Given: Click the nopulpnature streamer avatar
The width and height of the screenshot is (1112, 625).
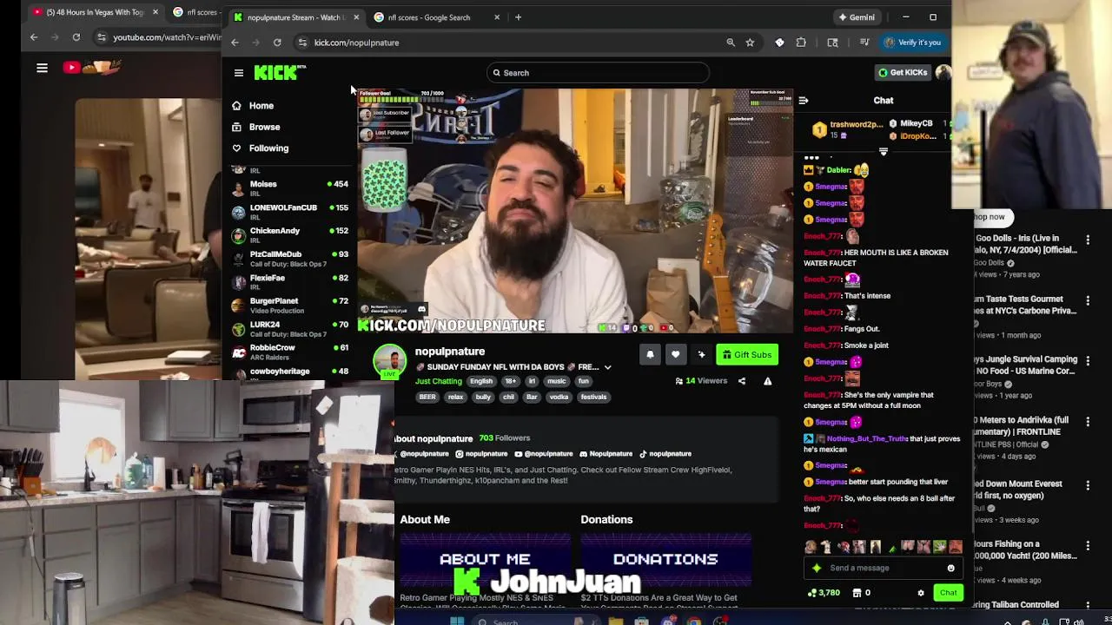Looking at the screenshot, I should (389, 360).
